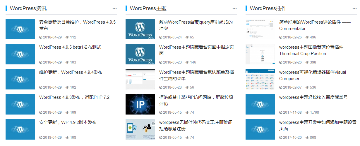Open more options for WordPress插件 section
This screenshot has height=146, width=360.
tap(354, 8)
